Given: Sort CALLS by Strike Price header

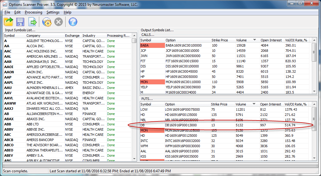Looking at the screenshot, I should (223, 40).
